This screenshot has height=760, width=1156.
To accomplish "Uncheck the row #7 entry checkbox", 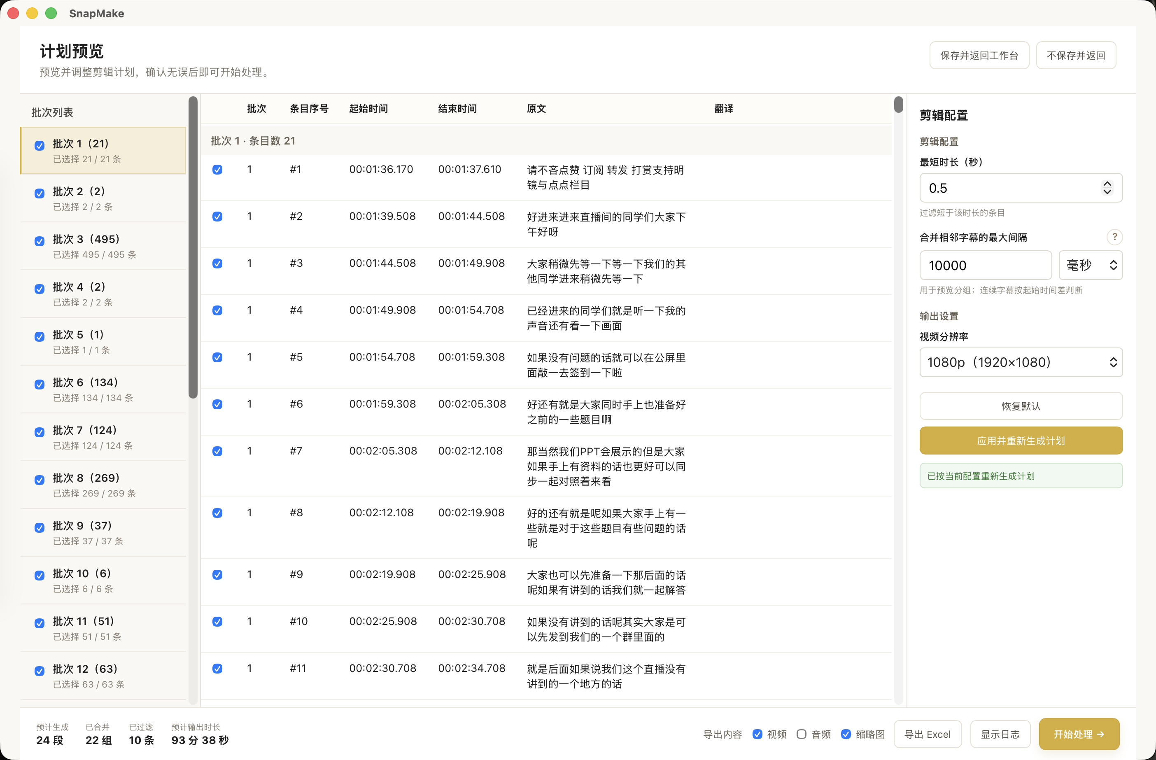I will pos(218,451).
